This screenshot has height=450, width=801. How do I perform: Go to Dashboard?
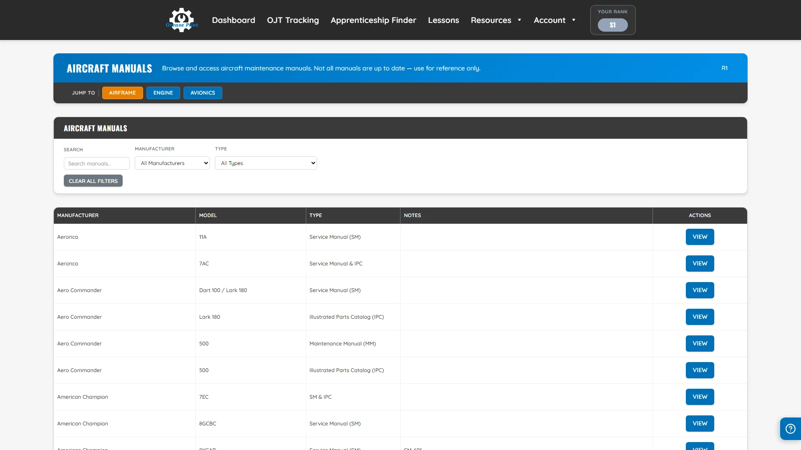pyautogui.click(x=234, y=20)
